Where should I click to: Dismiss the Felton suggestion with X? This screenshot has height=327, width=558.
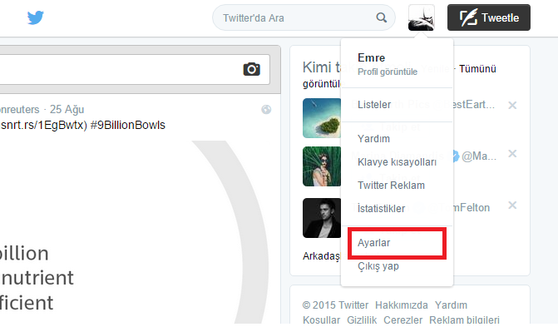pyautogui.click(x=512, y=206)
